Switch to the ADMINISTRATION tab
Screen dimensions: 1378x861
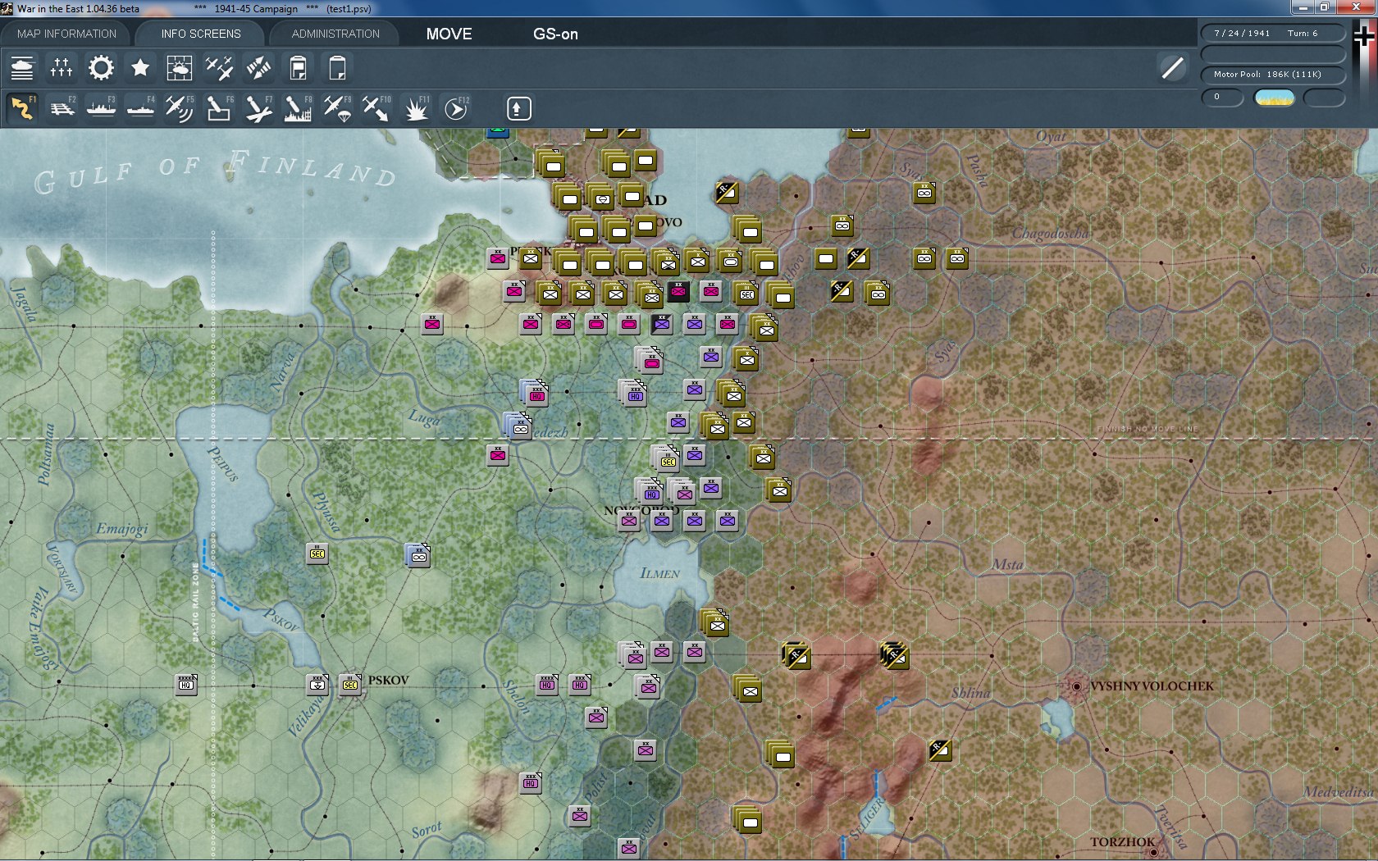[335, 34]
